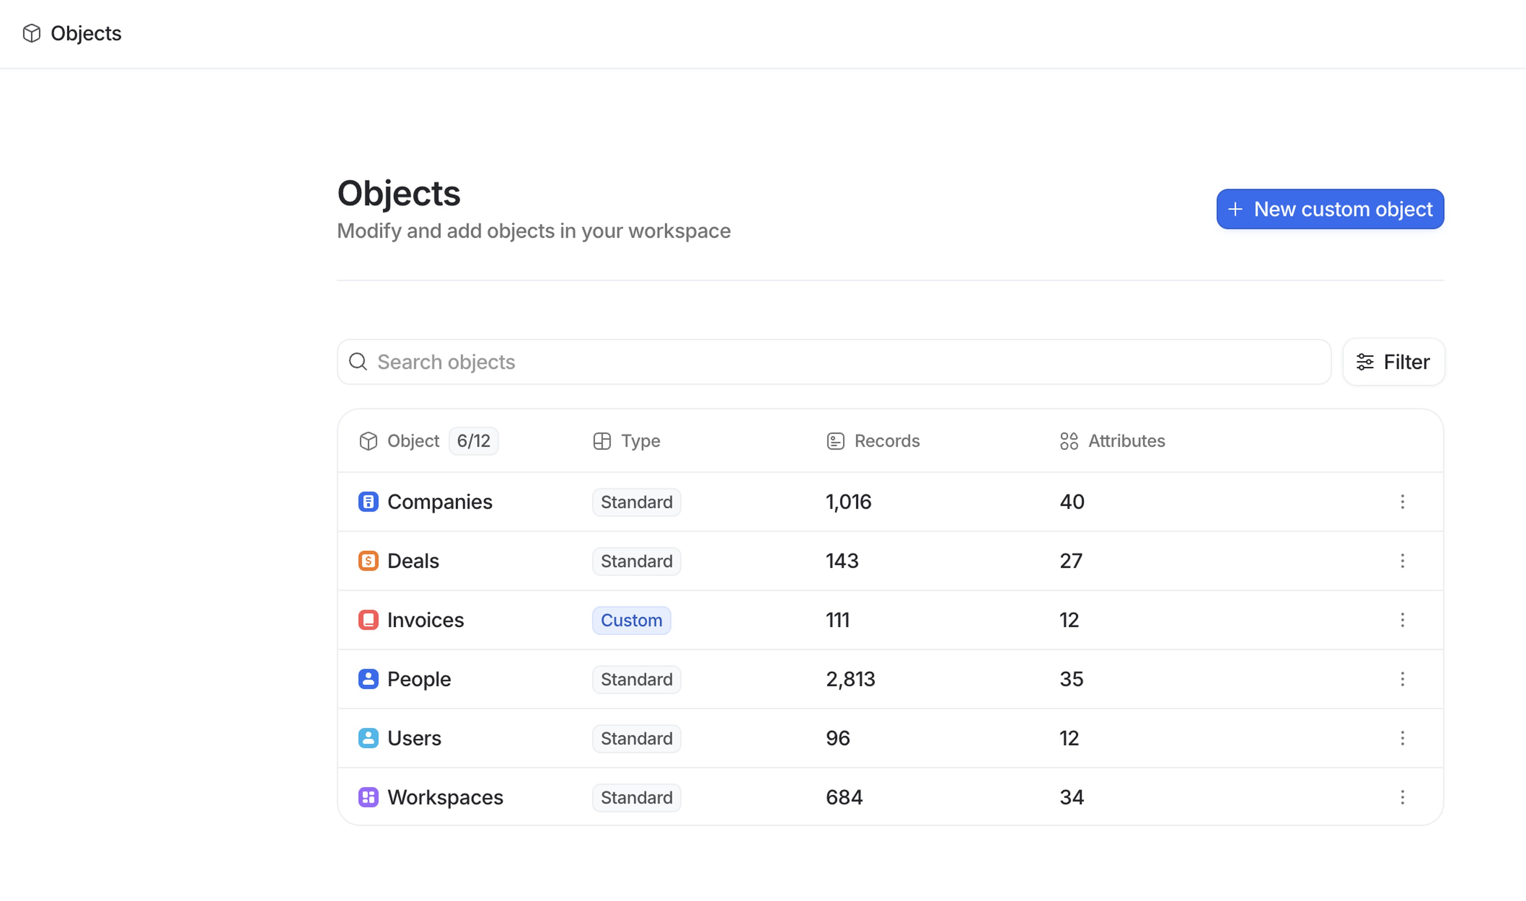Click the Attributes column header

coord(1126,441)
